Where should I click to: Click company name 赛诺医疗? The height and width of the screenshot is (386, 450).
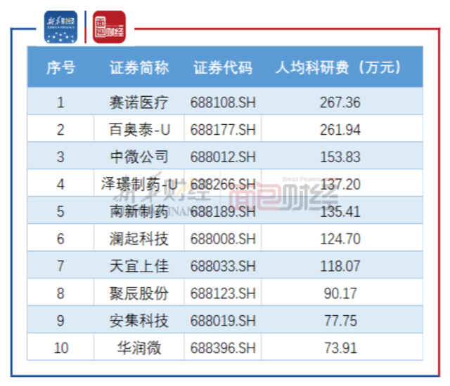[139, 102]
